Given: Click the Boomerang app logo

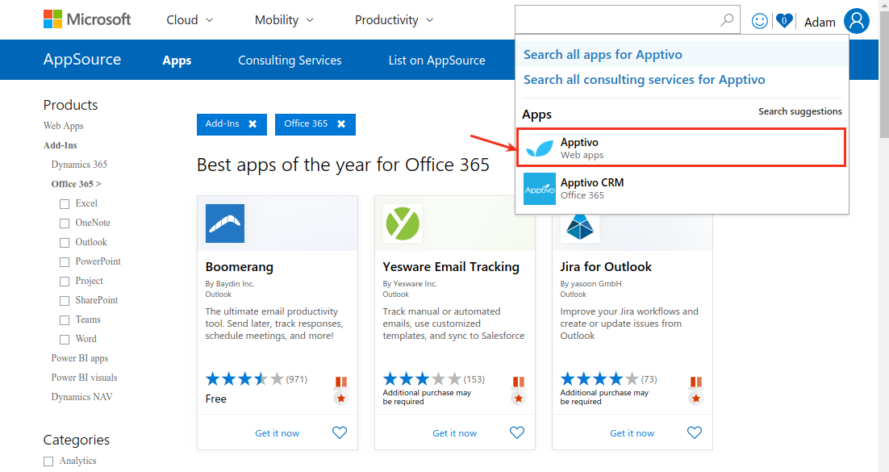Looking at the screenshot, I should pos(225,223).
